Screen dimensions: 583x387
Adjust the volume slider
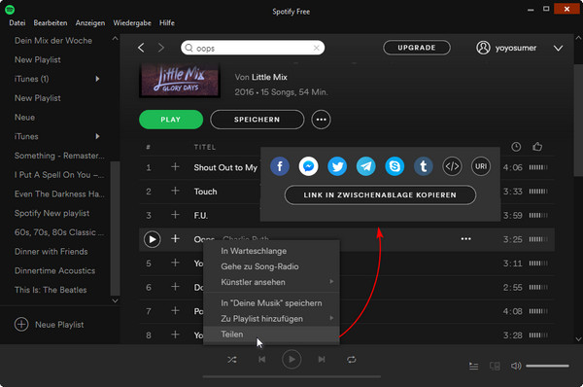point(547,367)
